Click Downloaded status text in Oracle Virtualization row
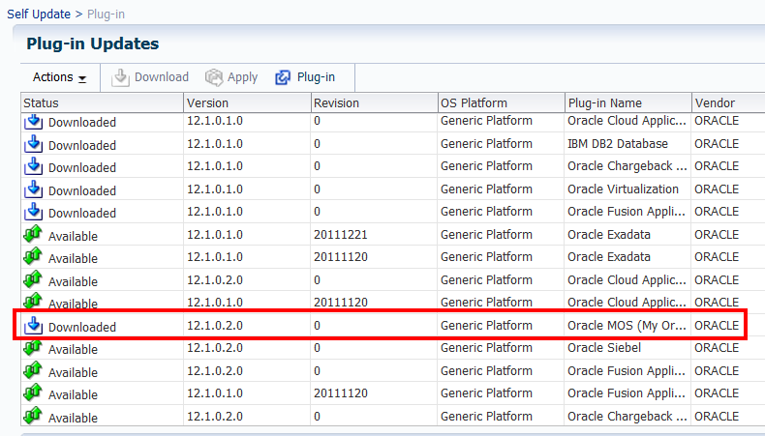 pyautogui.click(x=82, y=191)
